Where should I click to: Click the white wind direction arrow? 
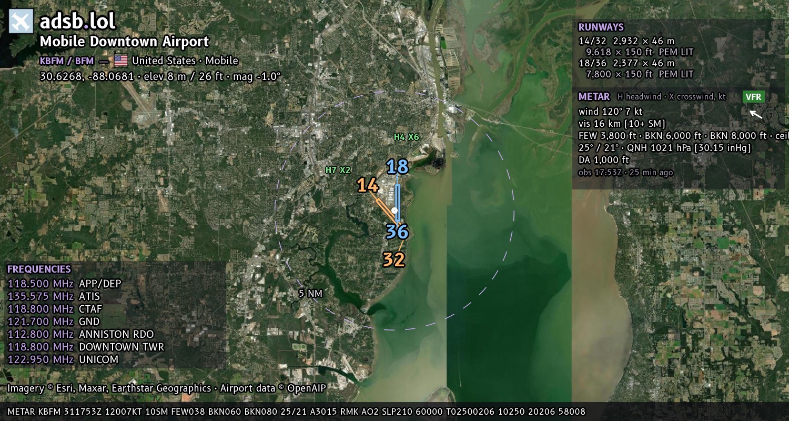coord(756,114)
